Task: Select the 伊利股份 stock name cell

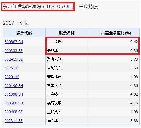Action: [x=67, y=42]
